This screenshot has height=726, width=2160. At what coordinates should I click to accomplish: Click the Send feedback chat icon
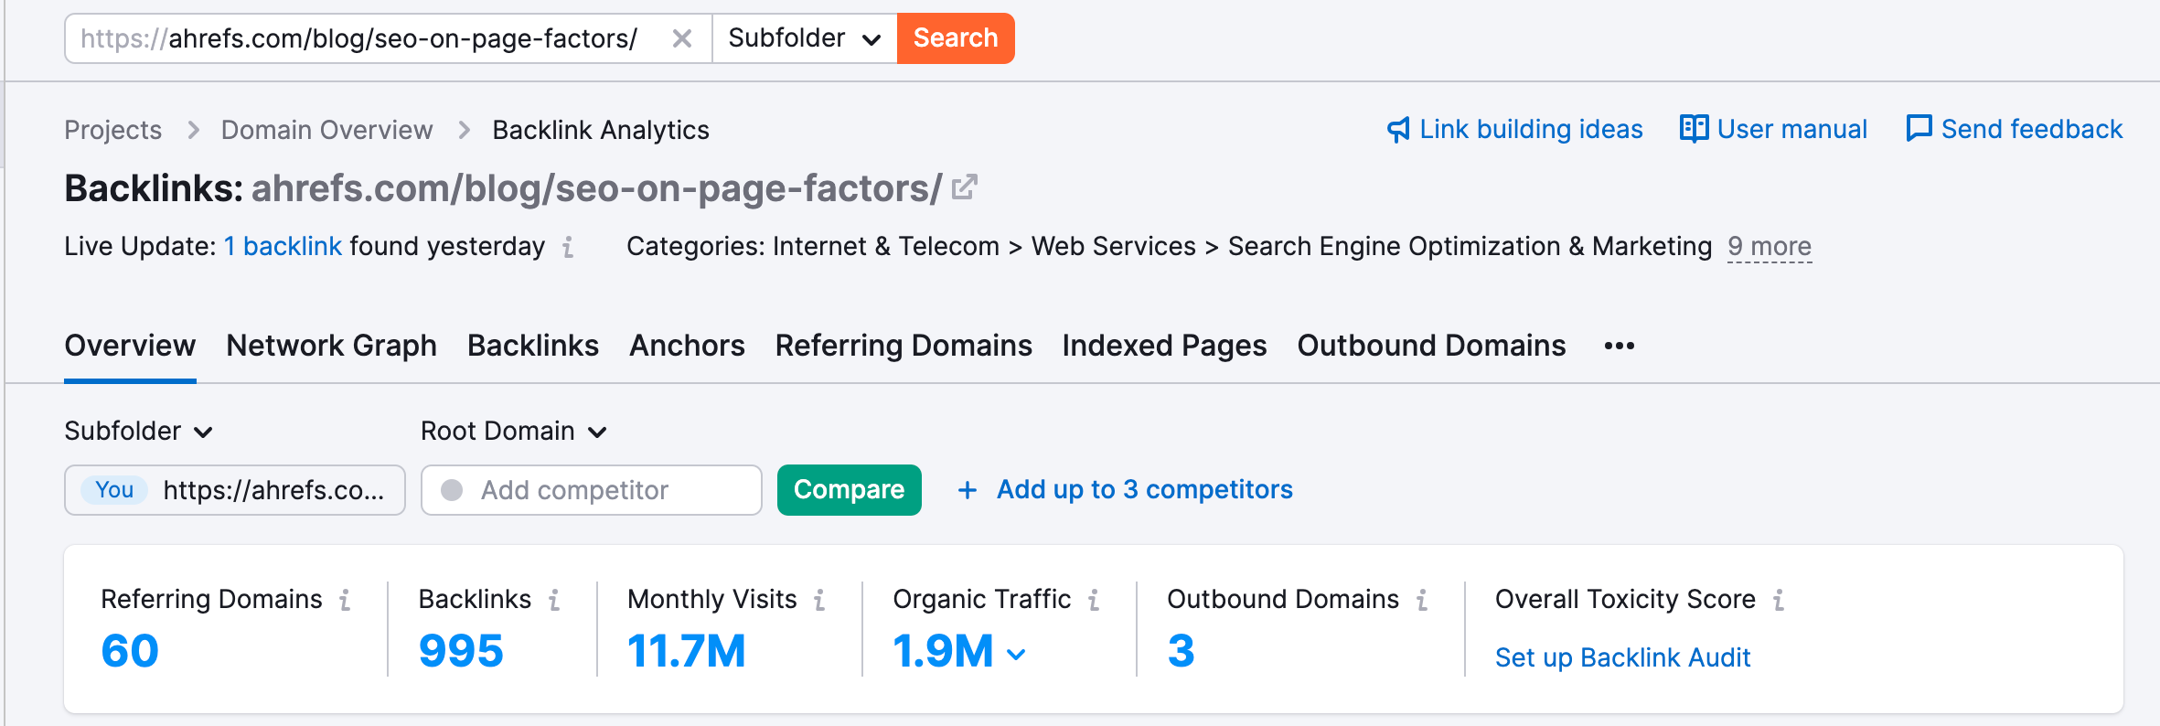1919,129
